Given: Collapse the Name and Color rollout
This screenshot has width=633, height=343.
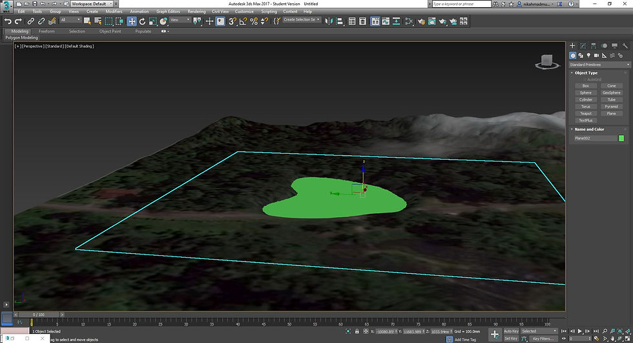Looking at the screenshot, I should 589,129.
